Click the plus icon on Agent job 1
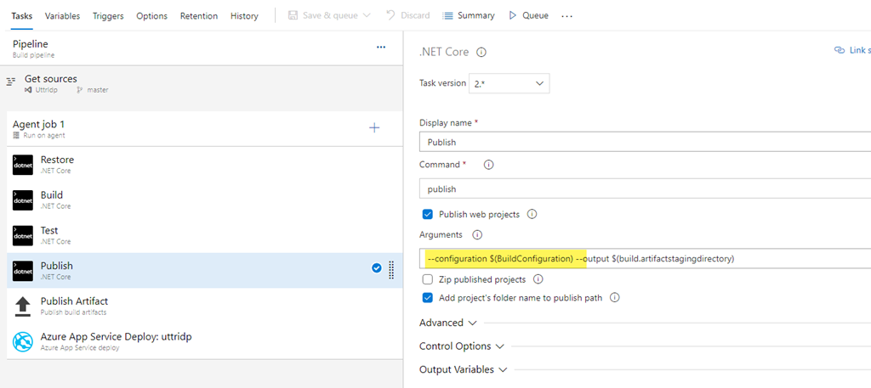 tap(374, 128)
